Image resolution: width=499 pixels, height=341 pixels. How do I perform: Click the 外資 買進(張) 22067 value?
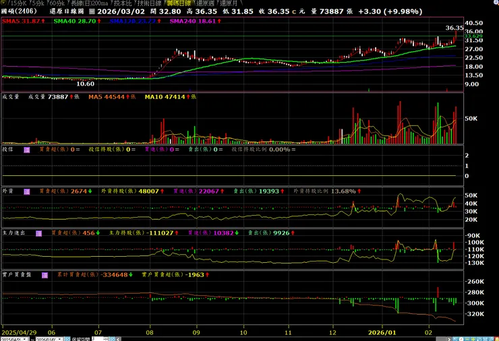(x=209, y=191)
